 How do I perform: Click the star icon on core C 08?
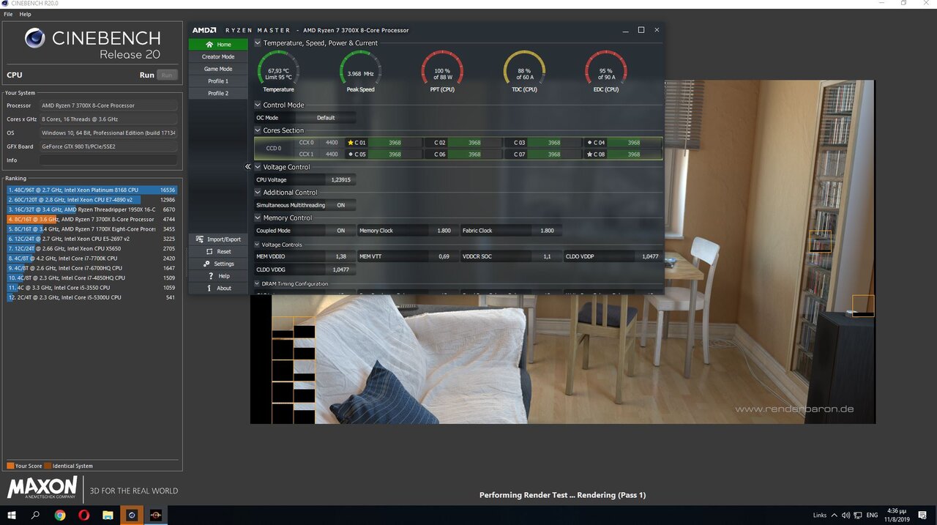(589, 154)
